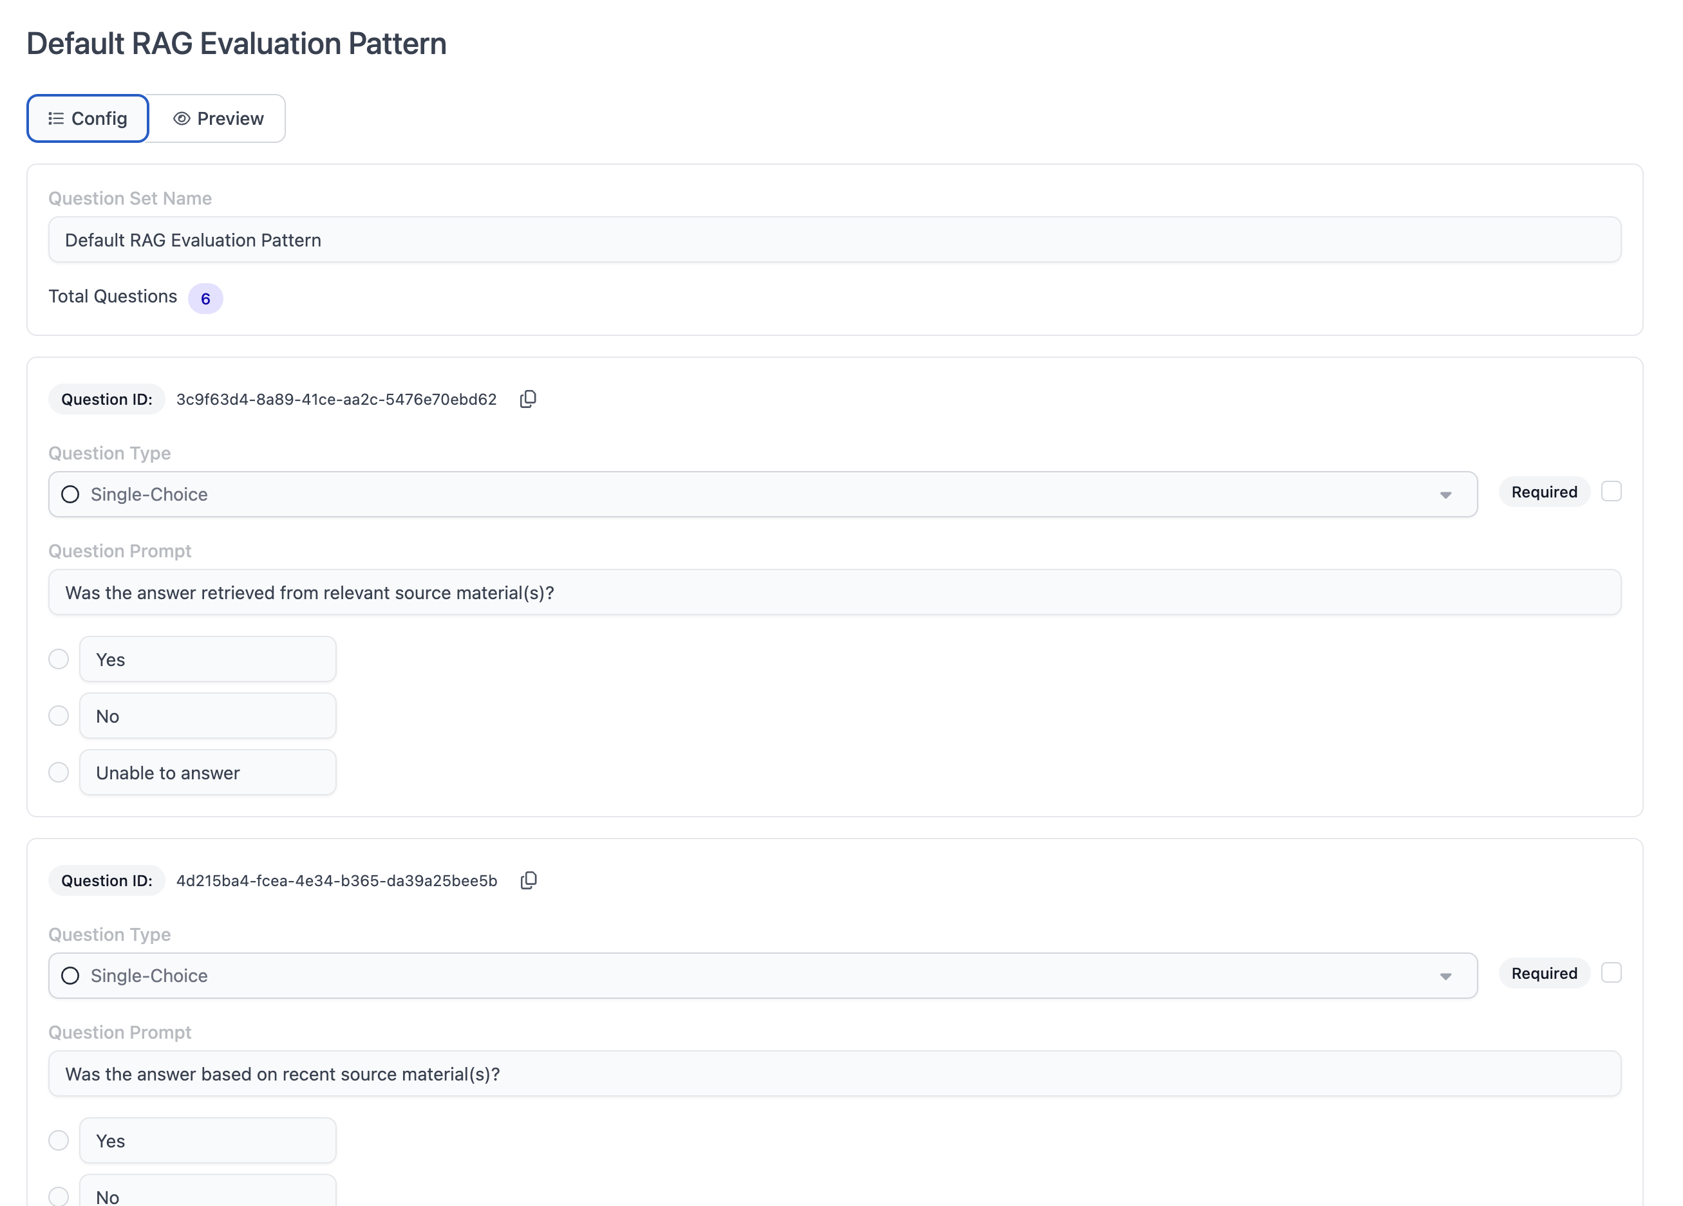
Task: Switch to the Config tab
Action: (x=88, y=118)
